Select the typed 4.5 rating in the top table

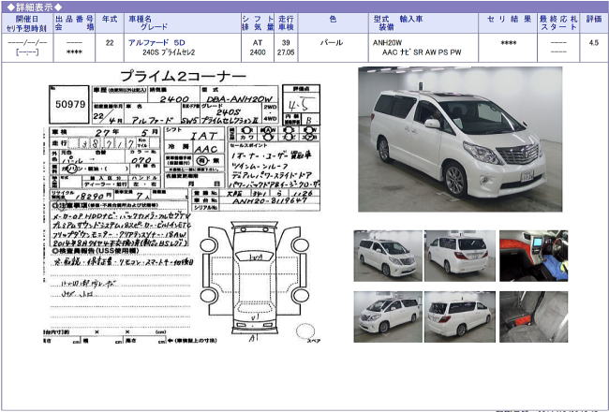point(593,43)
